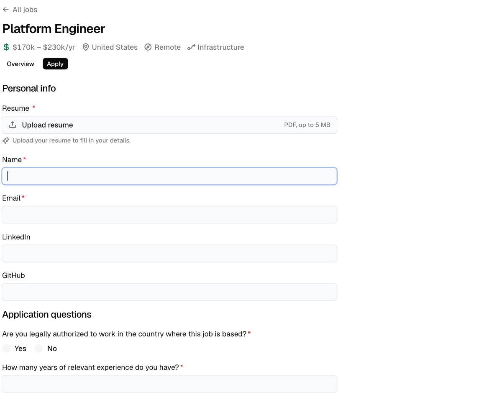Click the Upload resume button

point(169,125)
